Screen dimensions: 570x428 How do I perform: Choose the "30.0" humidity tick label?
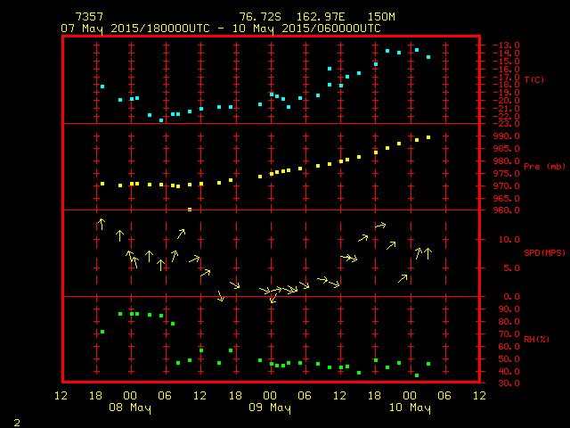tap(509, 383)
